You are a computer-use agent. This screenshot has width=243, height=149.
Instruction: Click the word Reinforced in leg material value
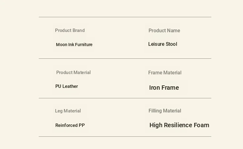[66, 125]
